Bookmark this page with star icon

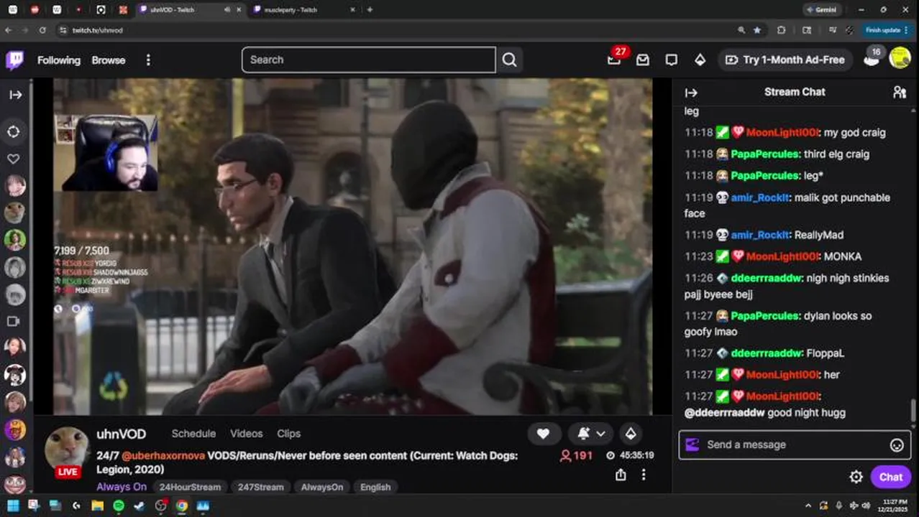point(757,30)
